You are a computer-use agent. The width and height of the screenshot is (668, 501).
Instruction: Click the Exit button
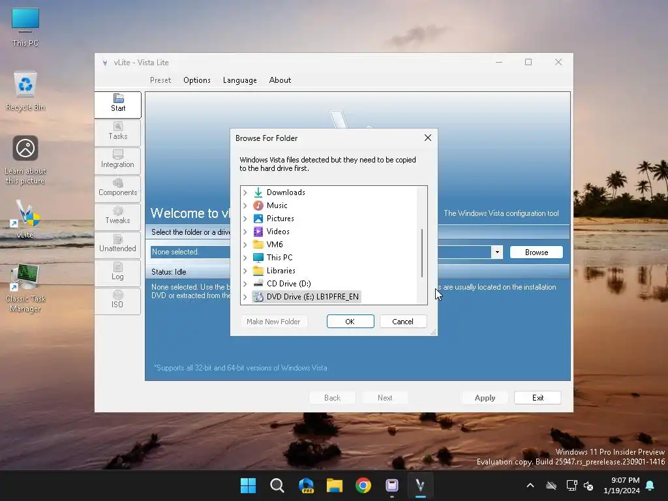pyautogui.click(x=538, y=397)
